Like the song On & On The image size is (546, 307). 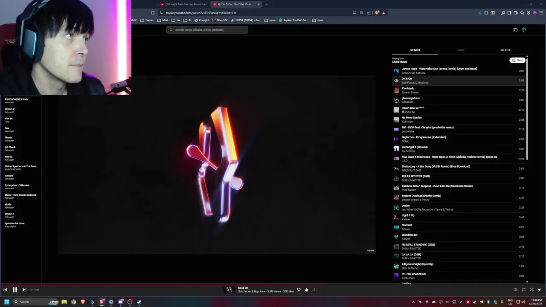306,290
